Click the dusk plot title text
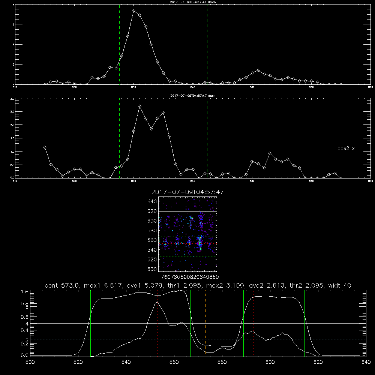Screen dimensions: 375x375 tap(193, 96)
